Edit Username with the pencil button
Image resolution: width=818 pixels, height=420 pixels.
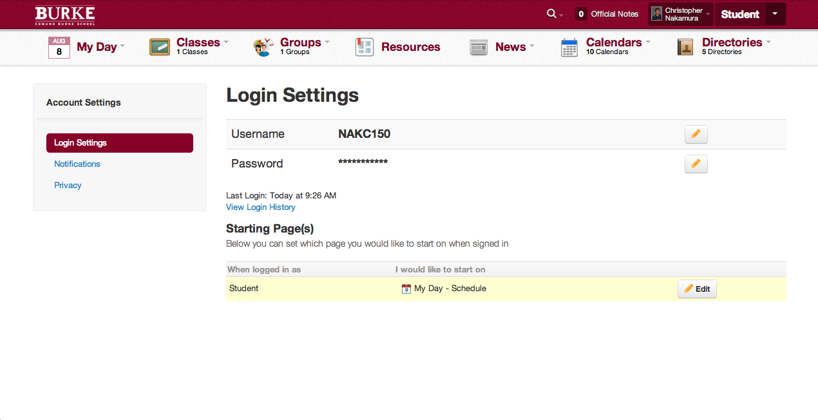696,135
